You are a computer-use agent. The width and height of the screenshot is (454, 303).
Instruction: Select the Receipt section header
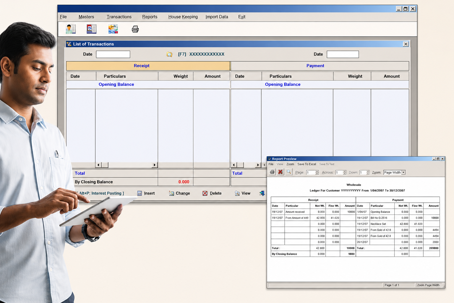tap(148, 66)
